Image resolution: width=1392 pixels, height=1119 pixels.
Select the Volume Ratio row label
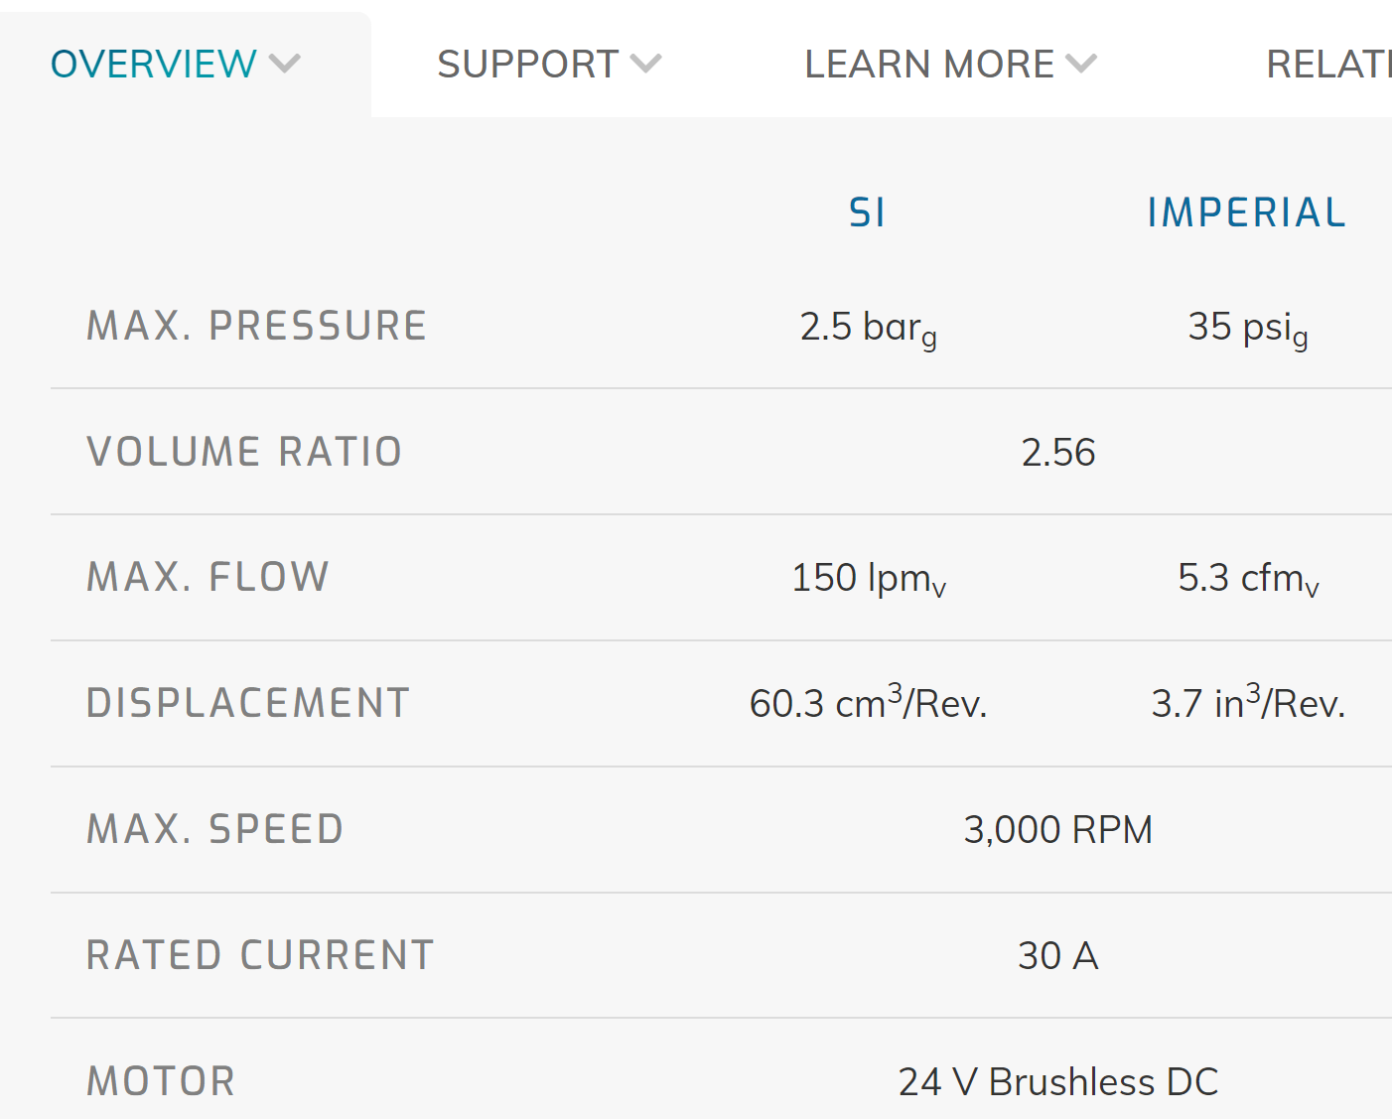[244, 452]
